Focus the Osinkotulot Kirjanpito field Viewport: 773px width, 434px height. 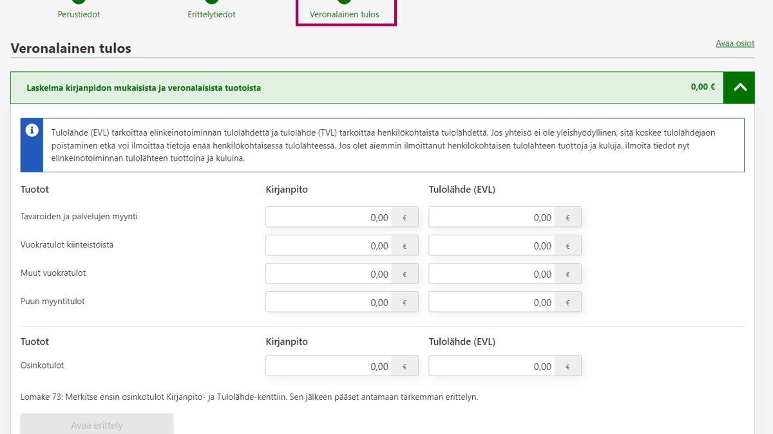tap(329, 366)
